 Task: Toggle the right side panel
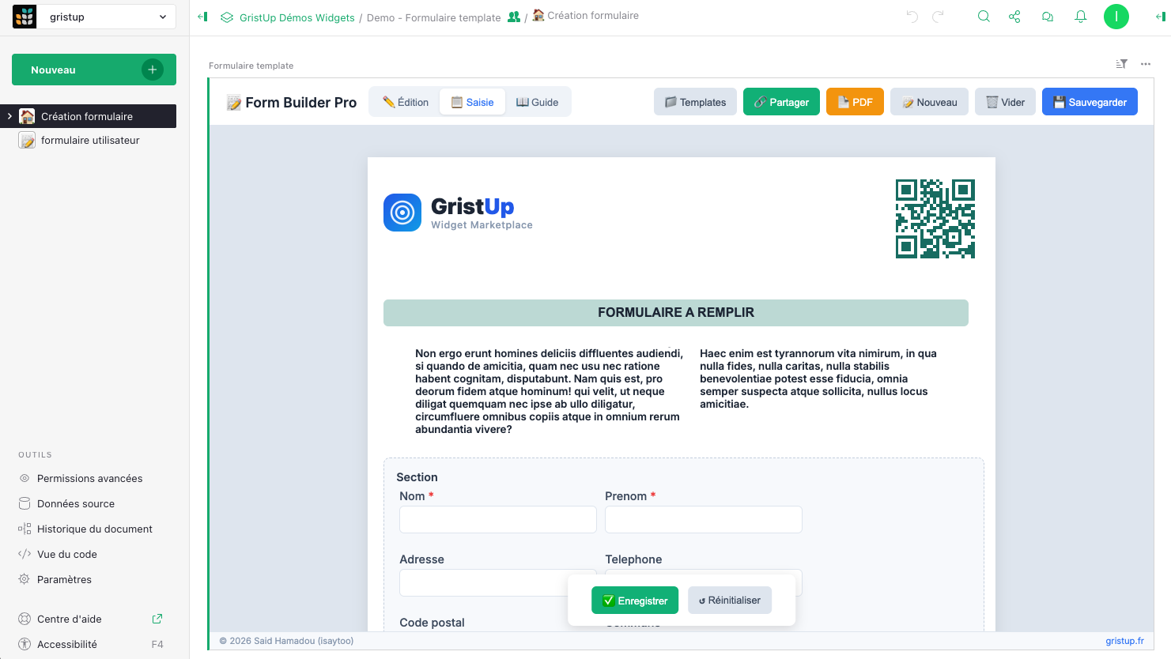tap(1160, 17)
